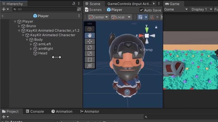Screen dimensions: 218x122
Task: Toggle the scene gizmo rotation lock
Action: (x=156, y=27)
